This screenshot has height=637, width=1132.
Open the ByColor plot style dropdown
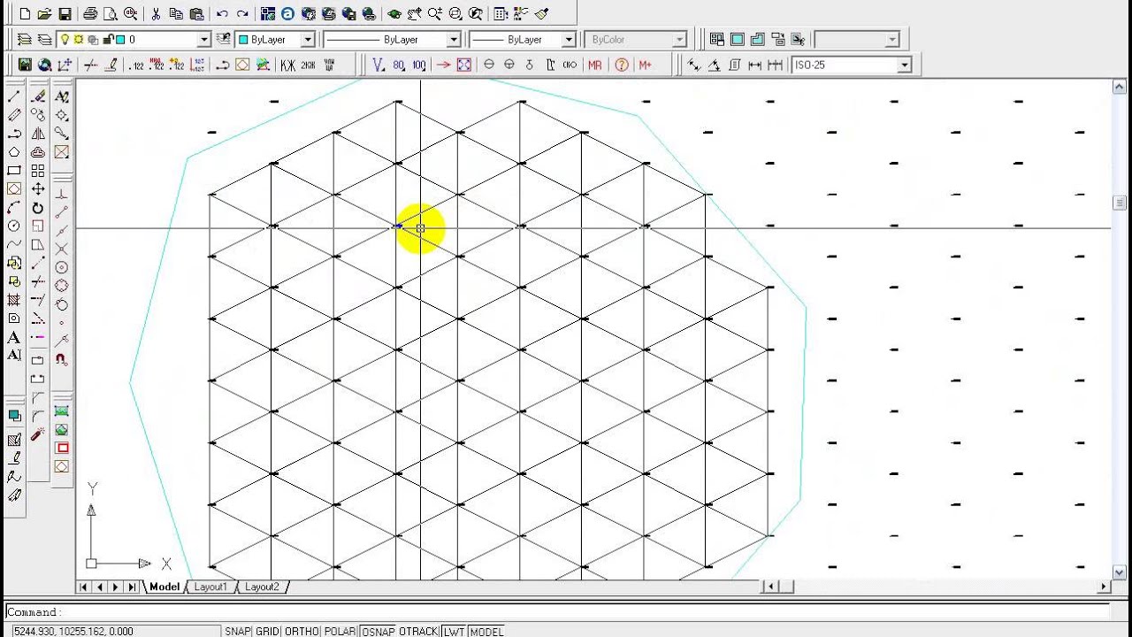click(679, 40)
